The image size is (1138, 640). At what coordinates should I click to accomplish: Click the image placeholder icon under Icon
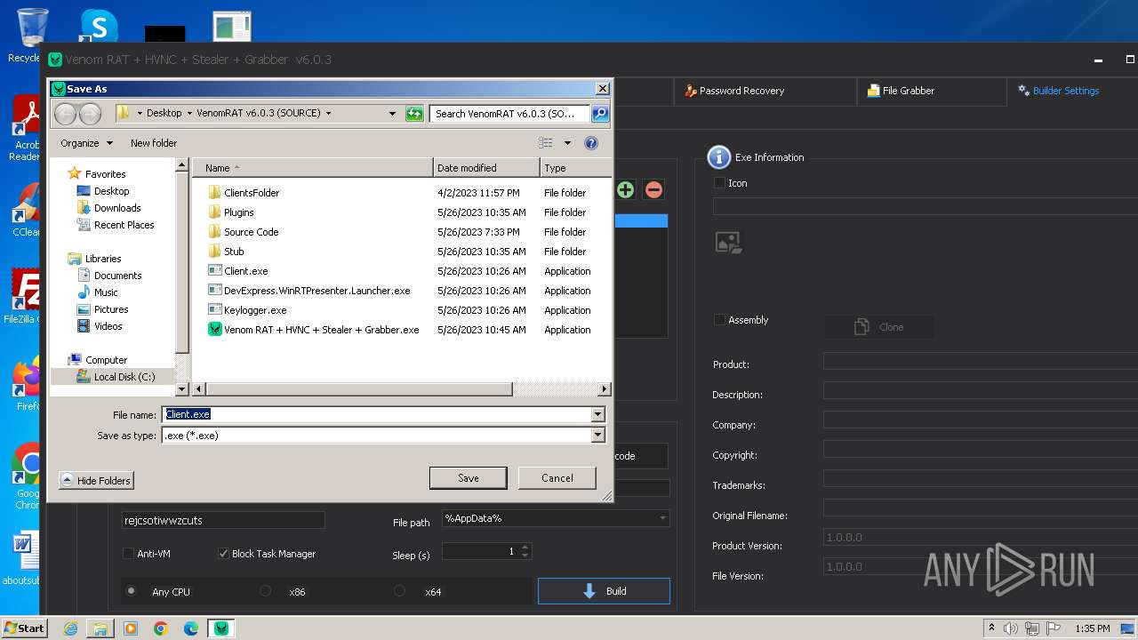729,242
